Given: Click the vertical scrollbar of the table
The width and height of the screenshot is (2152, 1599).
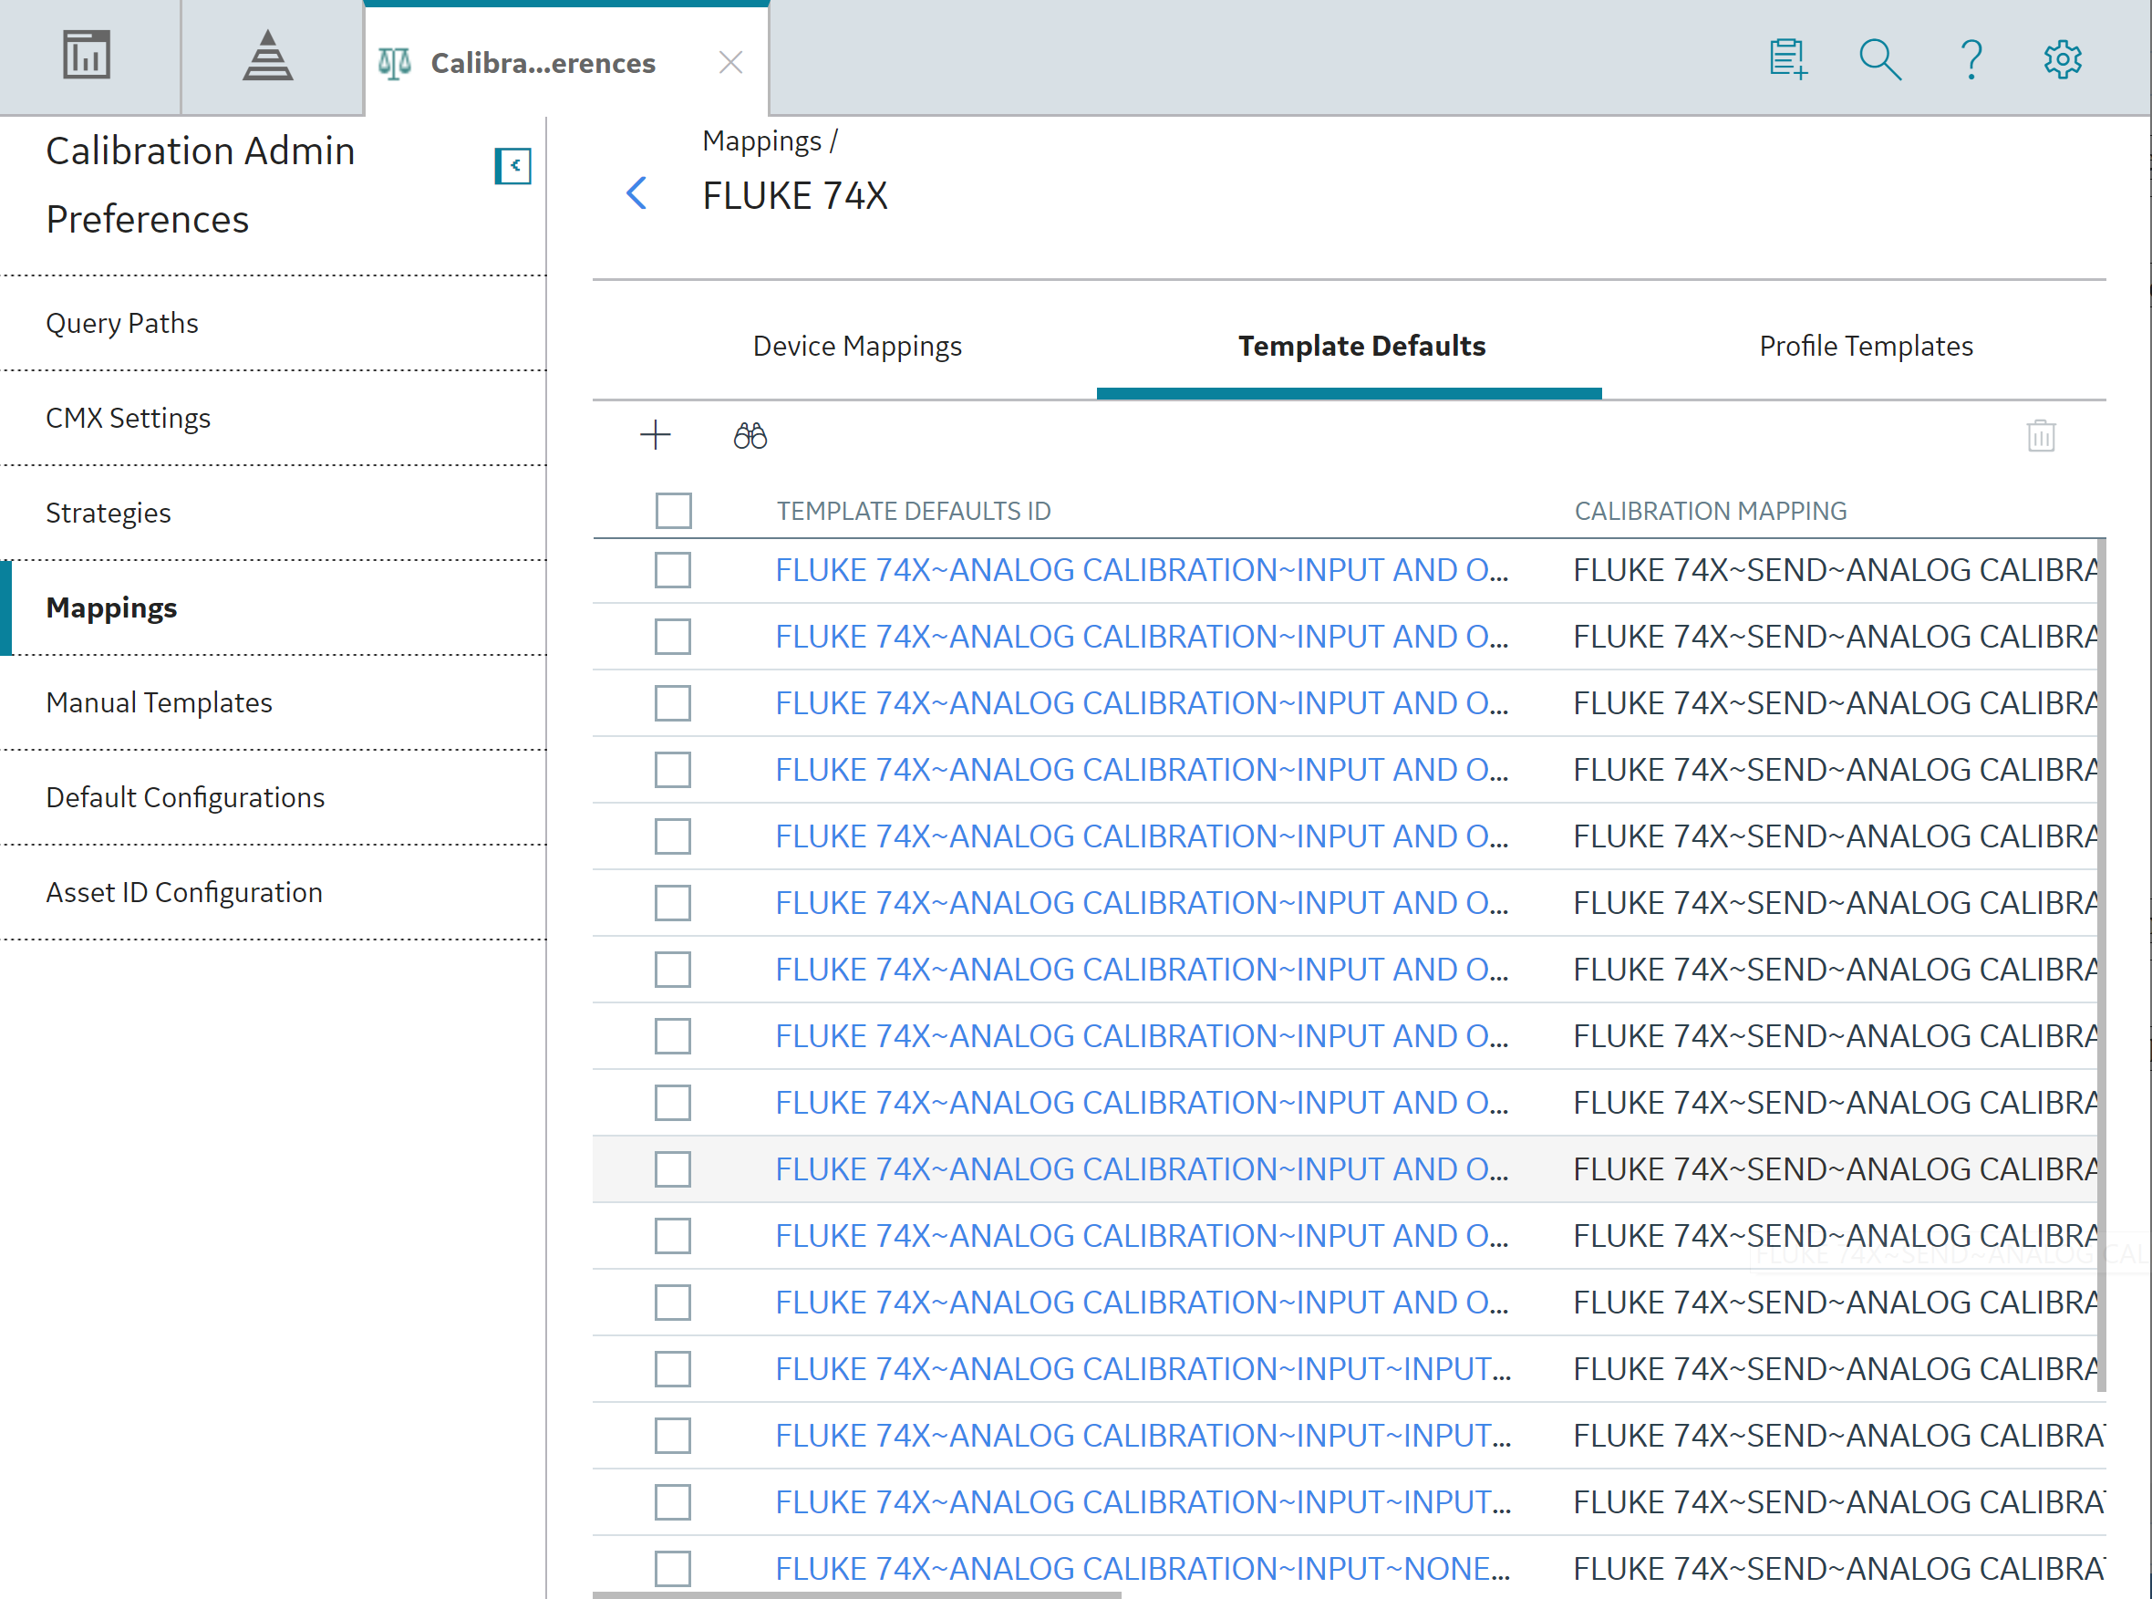Looking at the screenshot, I should pos(2102,966).
